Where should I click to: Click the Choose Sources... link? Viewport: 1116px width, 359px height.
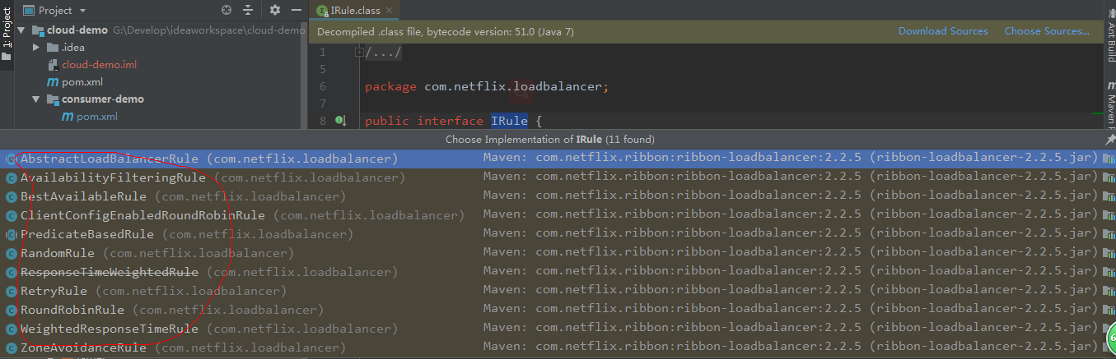point(1047,31)
